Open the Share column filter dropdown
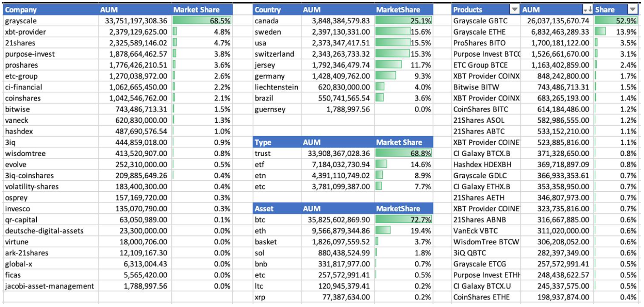The height and width of the screenshot is (307, 644). pyautogui.click(x=632, y=10)
